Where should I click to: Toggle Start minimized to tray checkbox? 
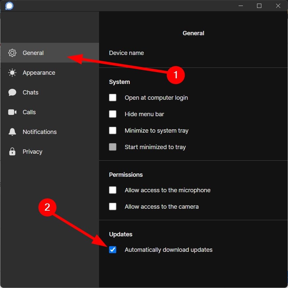(113, 147)
